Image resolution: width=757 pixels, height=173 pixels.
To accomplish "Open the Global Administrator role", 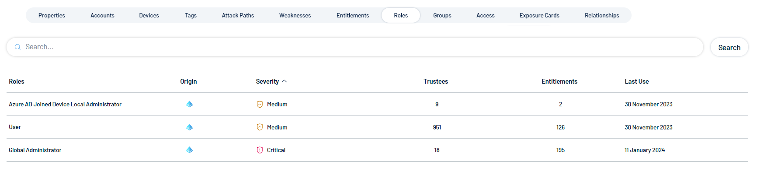I will coord(35,150).
